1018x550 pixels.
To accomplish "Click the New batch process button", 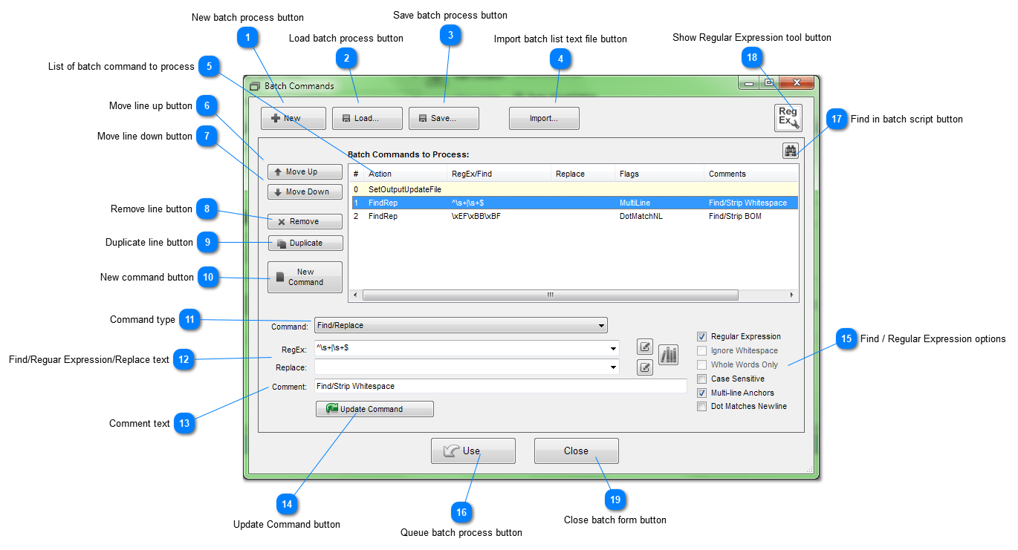I will [x=294, y=118].
